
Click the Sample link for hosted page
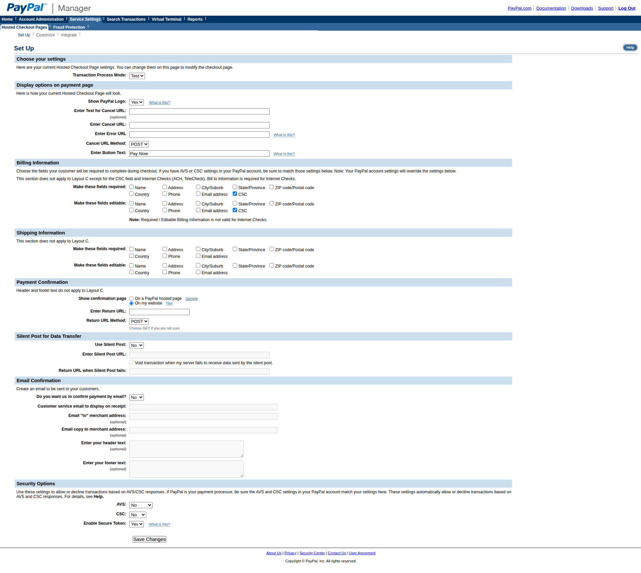192,299
